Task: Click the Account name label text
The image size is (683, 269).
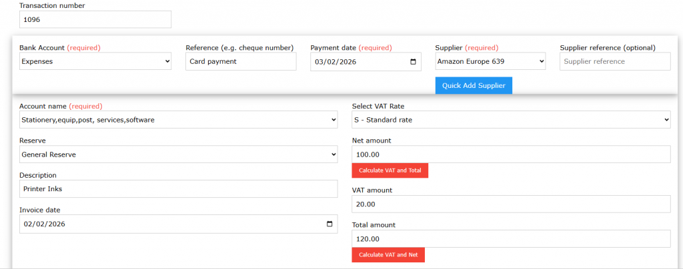Action: (43, 106)
